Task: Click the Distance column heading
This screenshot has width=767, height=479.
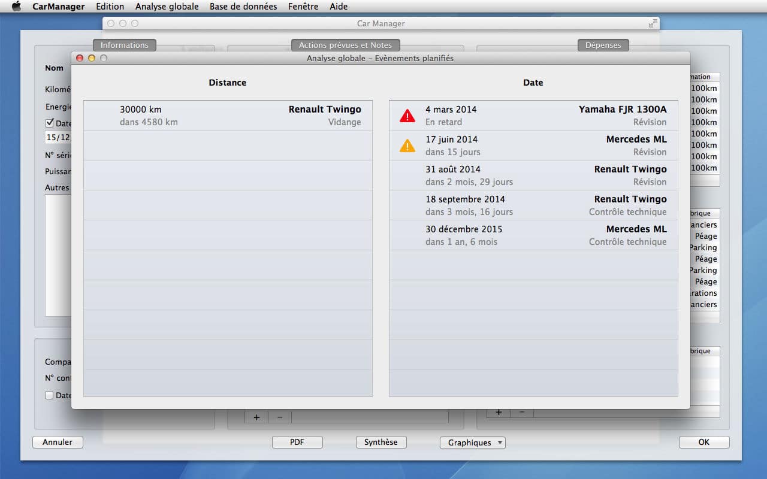Action: [x=228, y=83]
